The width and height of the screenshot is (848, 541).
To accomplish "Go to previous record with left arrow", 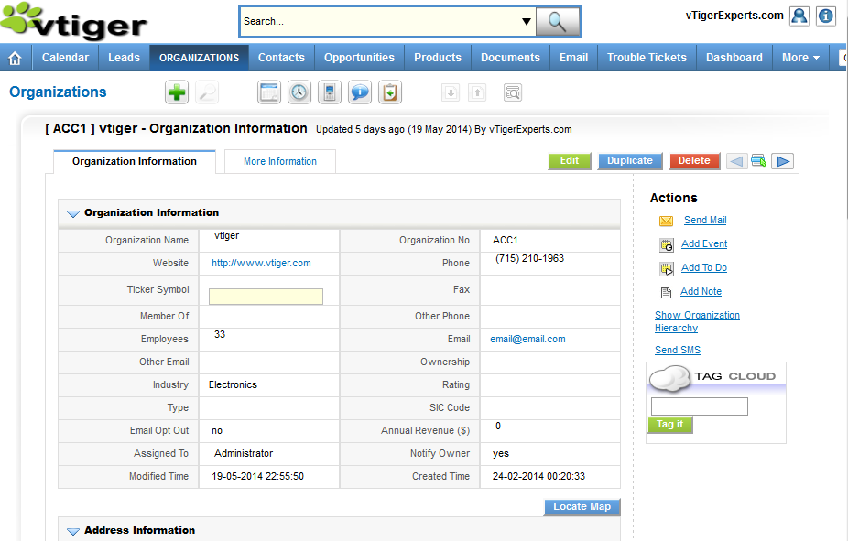I will [736, 161].
